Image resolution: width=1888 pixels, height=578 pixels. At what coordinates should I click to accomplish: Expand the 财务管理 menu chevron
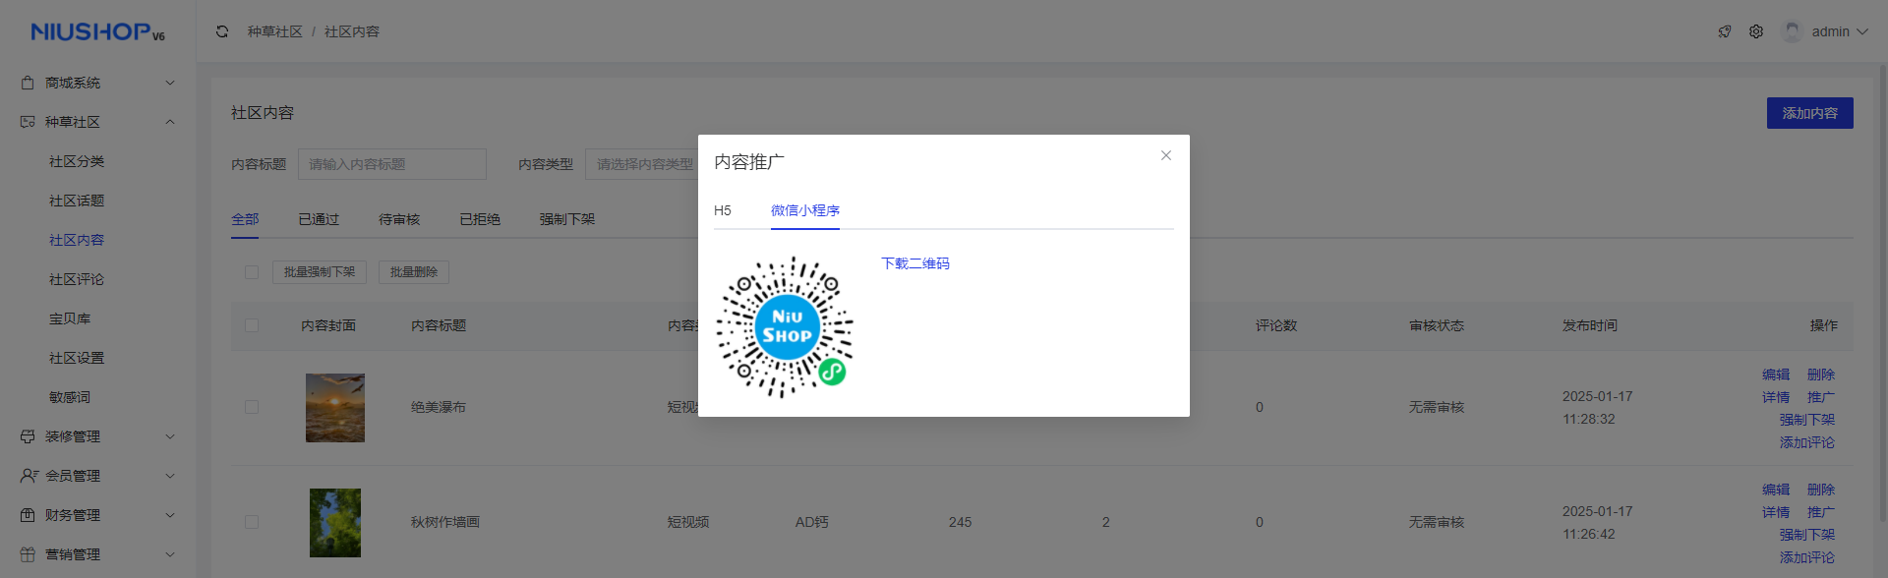[170, 515]
